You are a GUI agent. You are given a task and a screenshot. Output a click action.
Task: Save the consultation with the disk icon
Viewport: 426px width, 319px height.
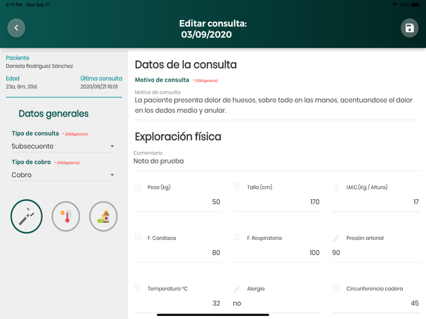(x=410, y=28)
